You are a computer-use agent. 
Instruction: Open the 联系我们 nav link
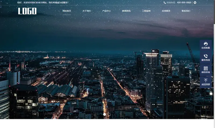(x=186, y=11)
